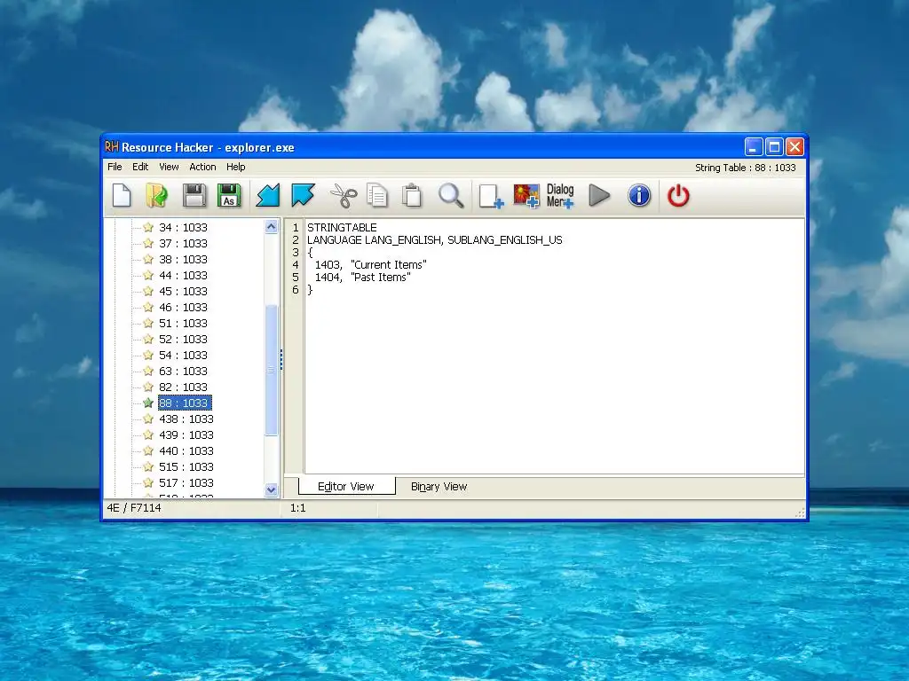Select tree item 52 : 1033

(183, 339)
